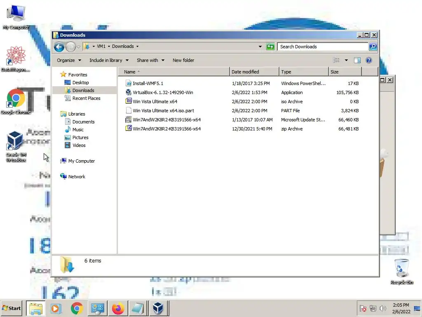Open the Organize menu
Image resolution: width=422 pixels, height=317 pixels.
[x=69, y=60]
